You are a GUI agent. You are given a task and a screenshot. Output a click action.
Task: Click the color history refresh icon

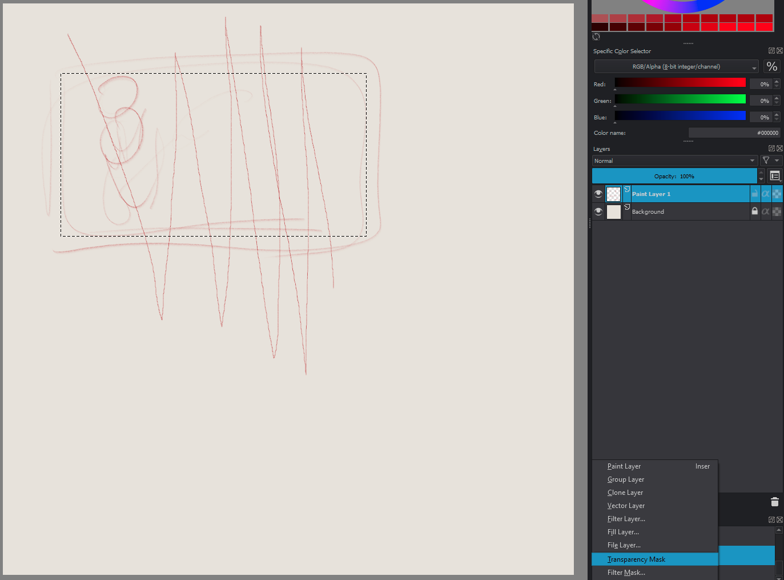(x=596, y=37)
